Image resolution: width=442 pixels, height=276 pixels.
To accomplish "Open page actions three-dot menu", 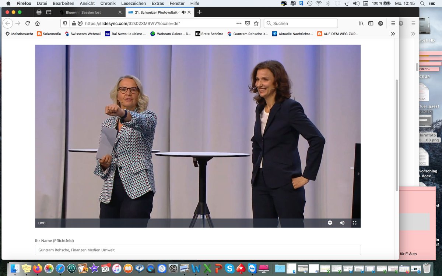I will click(239, 23).
